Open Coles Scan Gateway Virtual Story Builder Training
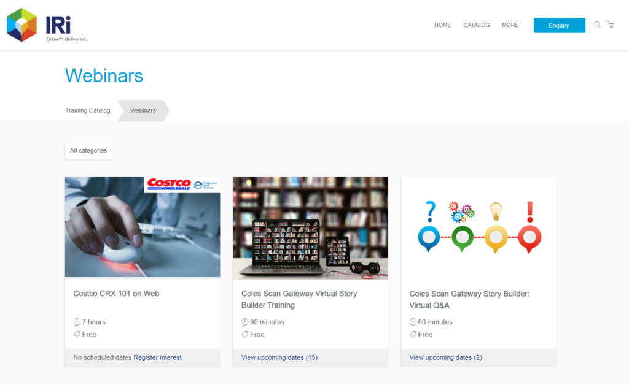The height and width of the screenshot is (385, 629). coord(299,299)
